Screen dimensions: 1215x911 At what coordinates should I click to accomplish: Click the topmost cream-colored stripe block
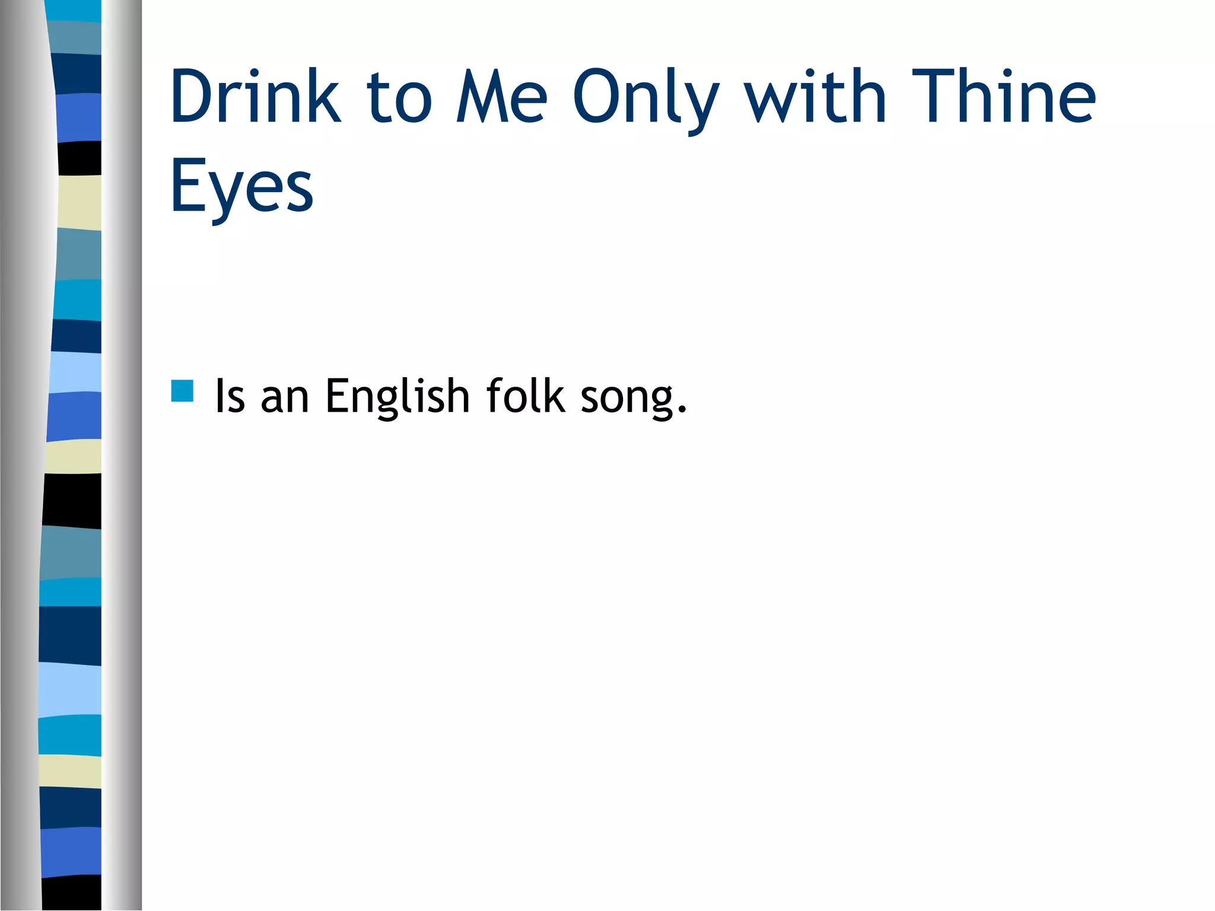tap(79, 202)
